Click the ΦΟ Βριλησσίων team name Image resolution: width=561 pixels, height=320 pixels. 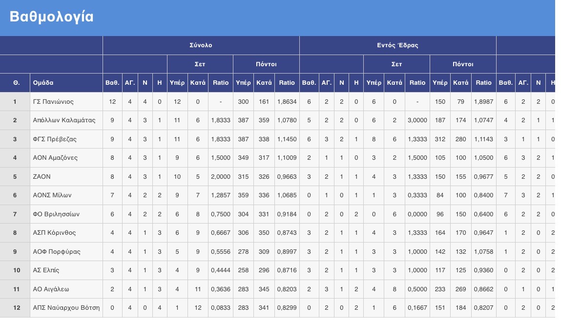(56, 214)
